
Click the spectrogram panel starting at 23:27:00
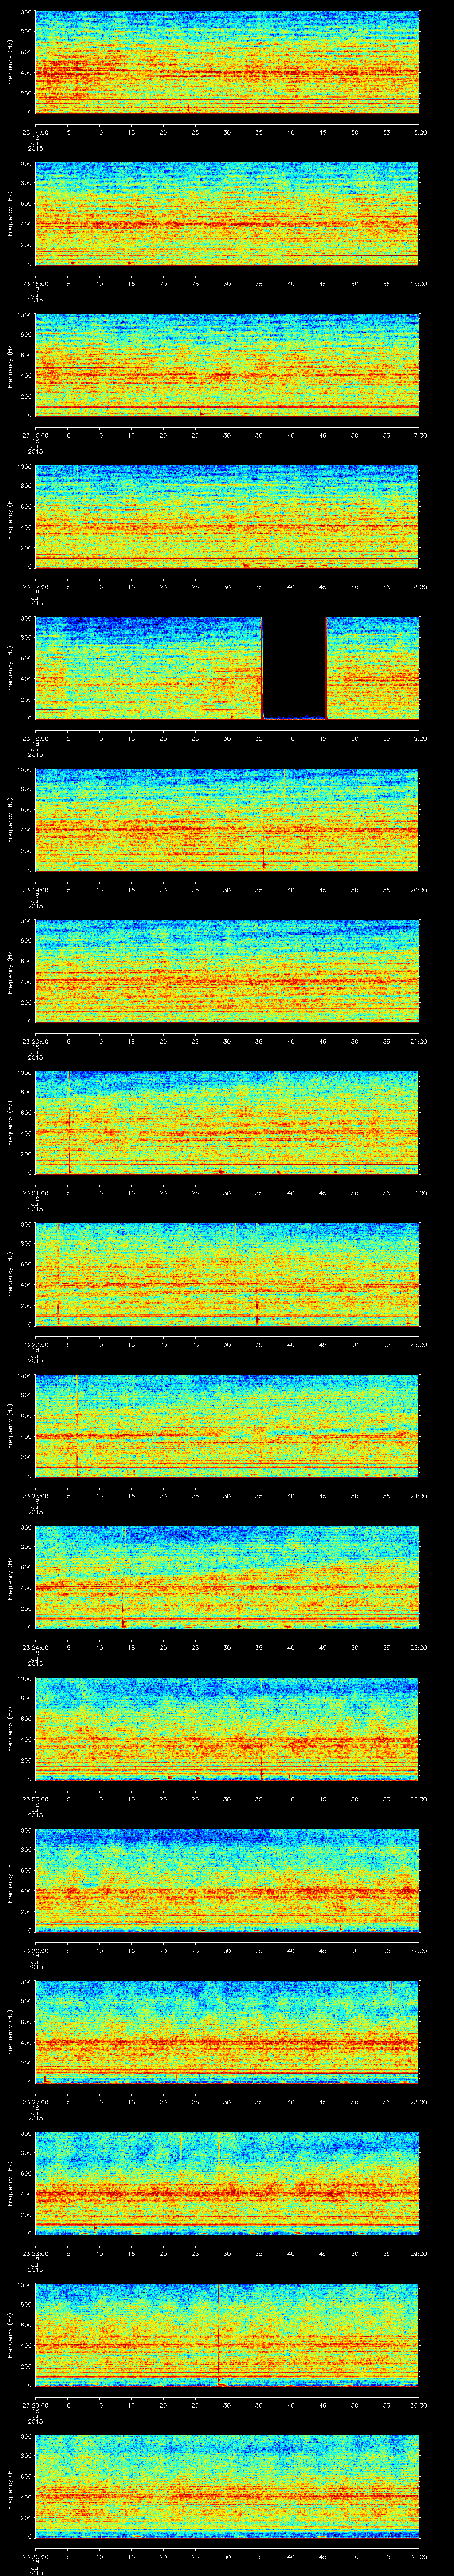227,2033
